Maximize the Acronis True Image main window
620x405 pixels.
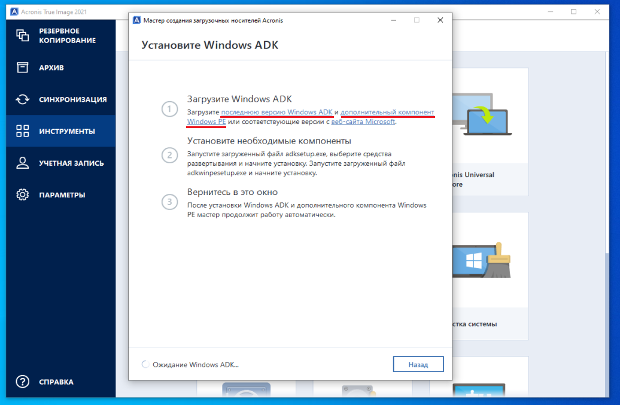574,12
